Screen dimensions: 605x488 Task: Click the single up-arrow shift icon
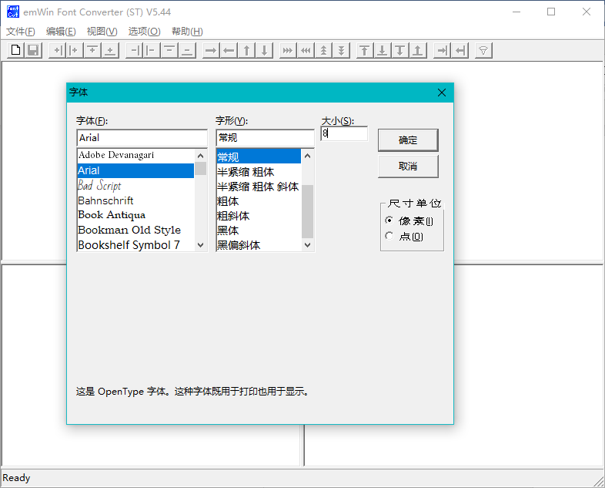pyautogui.click(x=246, y=50)
